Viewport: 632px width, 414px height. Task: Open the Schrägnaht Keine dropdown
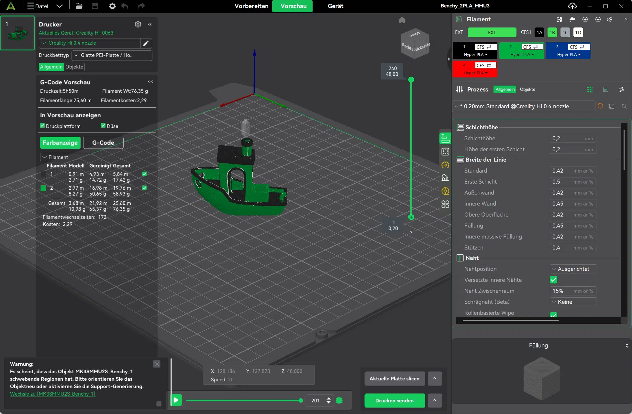[573, 302]
